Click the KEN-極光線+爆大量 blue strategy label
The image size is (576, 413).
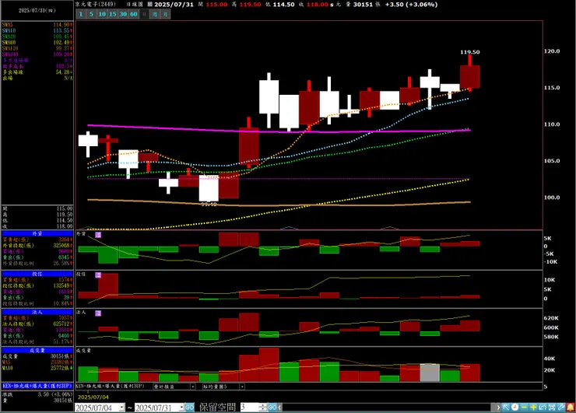click(37, 387)
